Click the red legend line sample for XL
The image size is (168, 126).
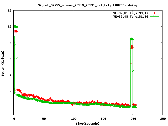(154, 13)
